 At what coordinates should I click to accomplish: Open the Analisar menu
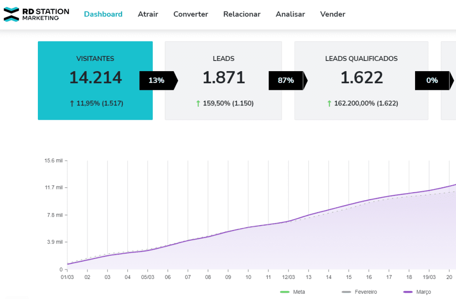[290, 14]
